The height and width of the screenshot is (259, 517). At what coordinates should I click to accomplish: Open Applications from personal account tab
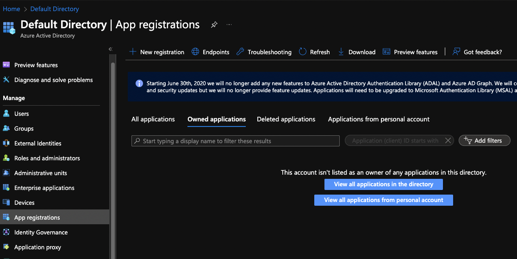pos(379,119)
